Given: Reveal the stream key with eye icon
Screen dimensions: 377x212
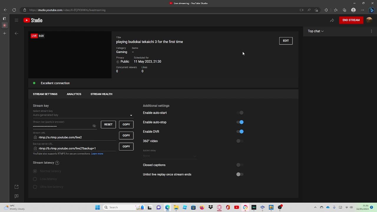Looking at the screenshot, I should click(x=94, y=126).
